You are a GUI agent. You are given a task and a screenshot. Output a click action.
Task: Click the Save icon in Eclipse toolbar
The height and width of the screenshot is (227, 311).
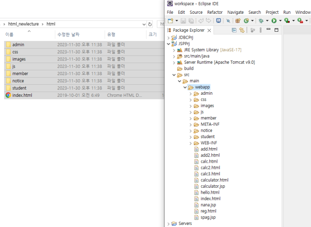(183, 20)
